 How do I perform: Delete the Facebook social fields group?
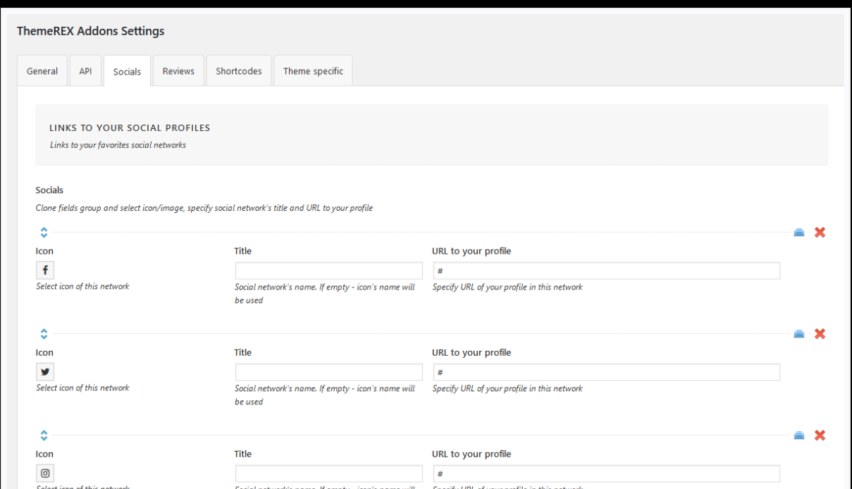click(x=820, y=233)
